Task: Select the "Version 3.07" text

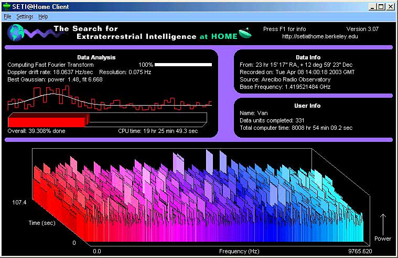Action: coord(362,29)
